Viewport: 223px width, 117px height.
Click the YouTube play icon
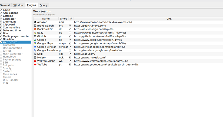click(35, 64)
